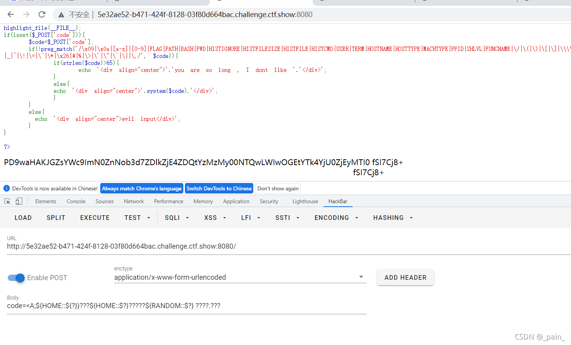Expand the ENCODING dropdown menu

click(x=336, y=218)
